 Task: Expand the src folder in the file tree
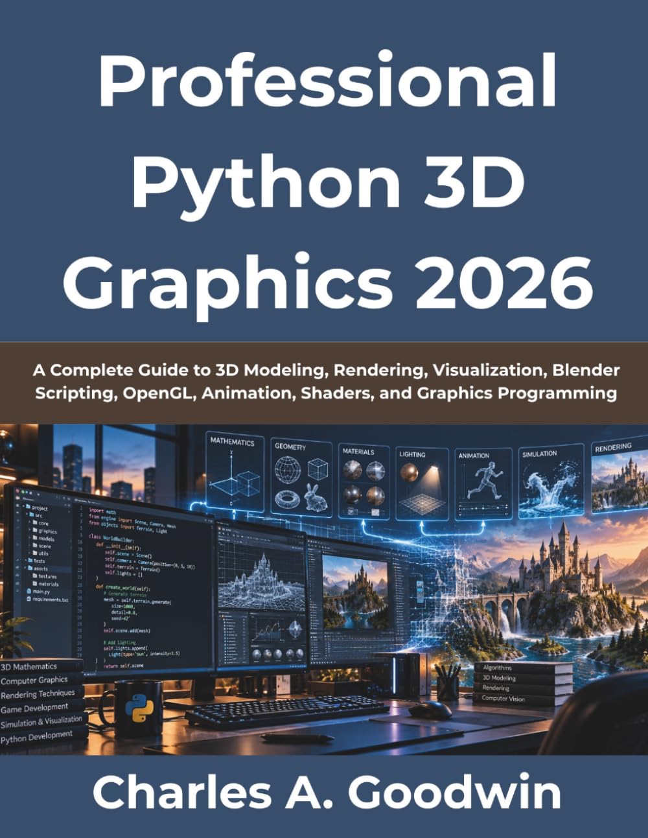click(x=34, y=516)
